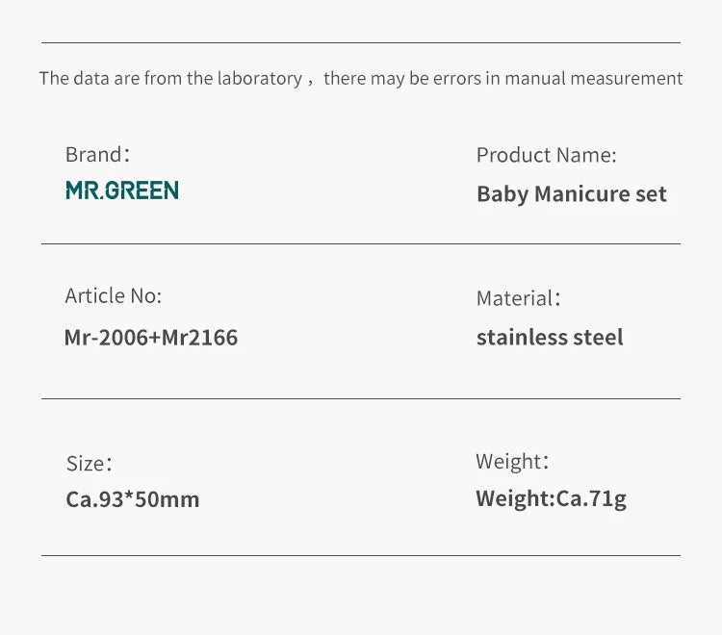Click the "Size:" label
Viewport: 722px width, 635px height.
point(89,464)
